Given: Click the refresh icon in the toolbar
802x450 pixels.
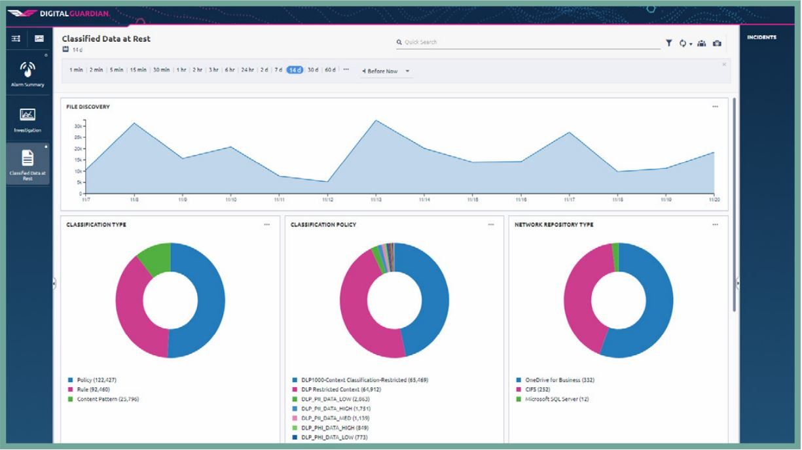Looking at the screenshot, I should click(x=683, y=43).
